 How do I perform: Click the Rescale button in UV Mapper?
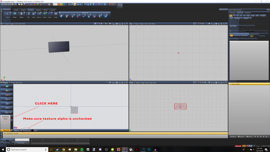click(6, 99)
